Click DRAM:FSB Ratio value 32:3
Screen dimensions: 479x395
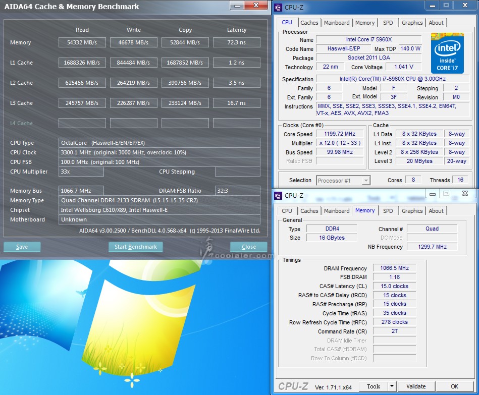(x=238, y=191)
